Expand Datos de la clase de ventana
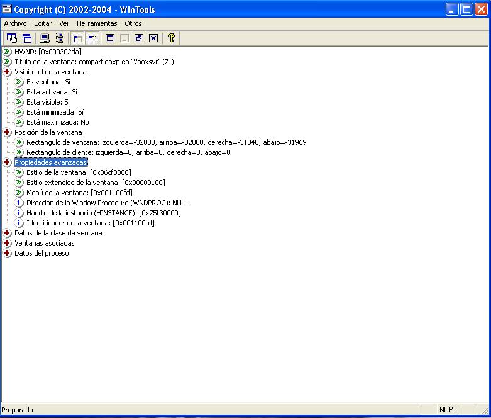The width and height of the screenshot is (491, 418). click(x=7, y=233)
